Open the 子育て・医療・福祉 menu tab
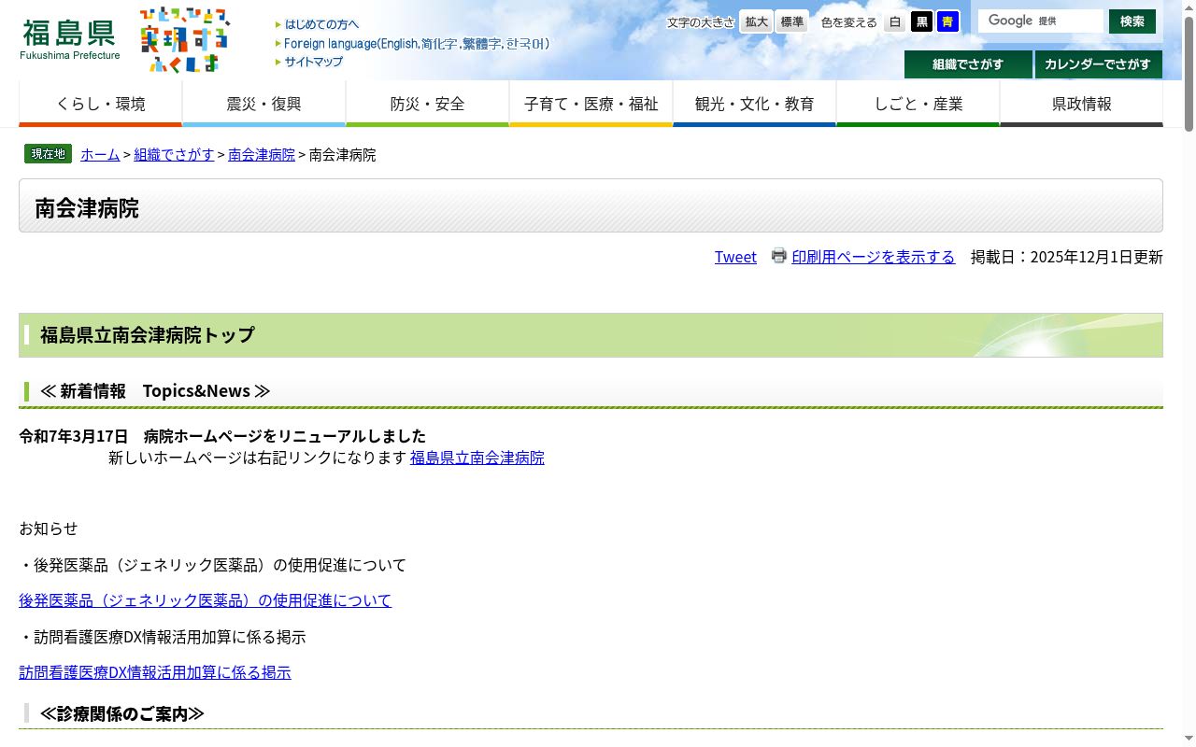This screenshot has height=747, width=1196. (x=591, y=104)
